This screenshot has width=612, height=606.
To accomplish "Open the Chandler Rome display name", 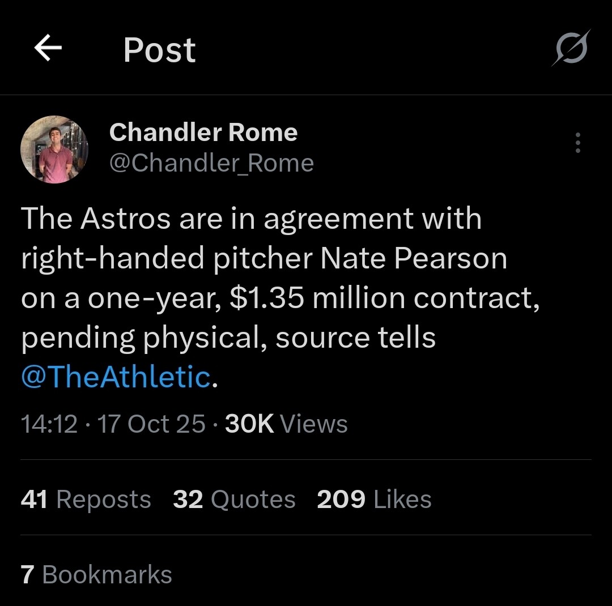I will tap(203, 133).
